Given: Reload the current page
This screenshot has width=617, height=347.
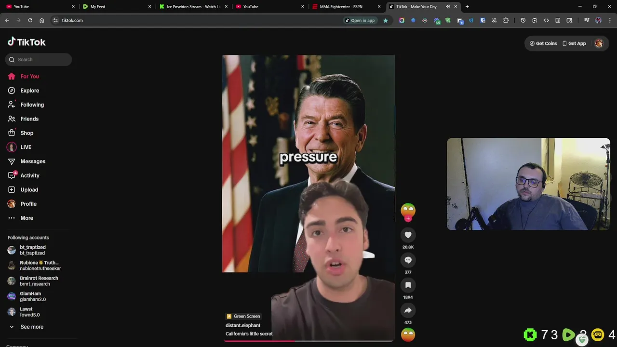Looking at the screenshot, I should [x=30, y=20].
